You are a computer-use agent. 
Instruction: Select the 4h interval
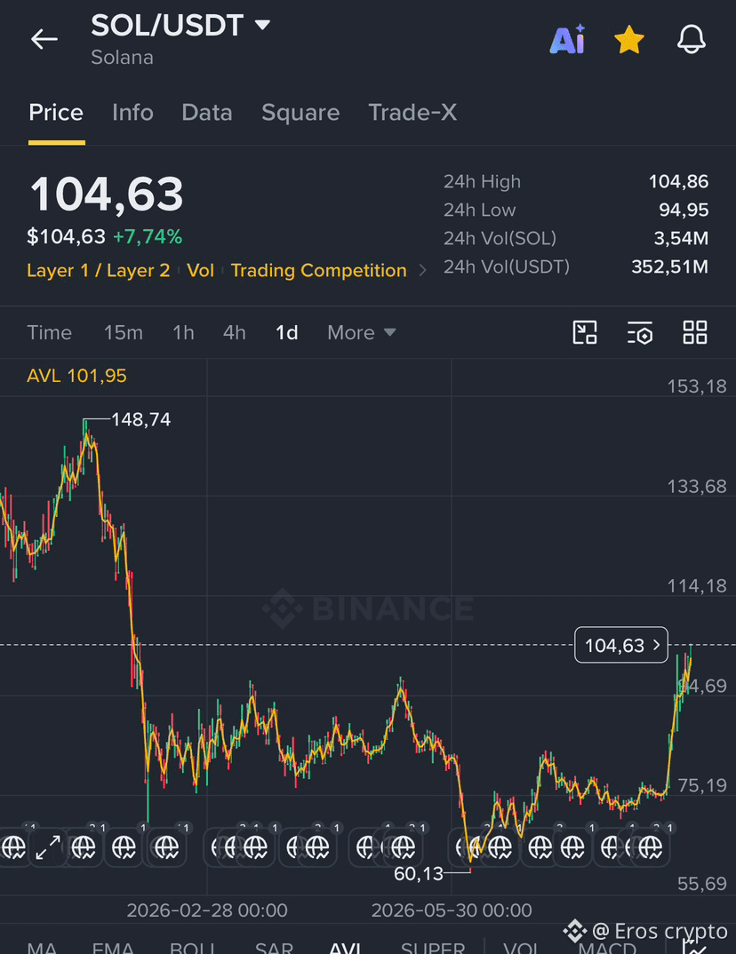click(x=235, y=333)
